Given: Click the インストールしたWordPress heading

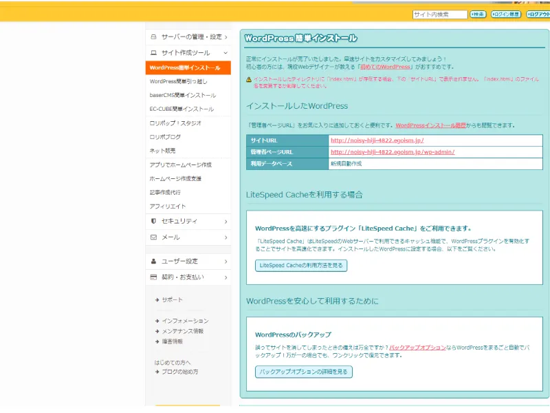Looking at the screenshot, I should tap(297, 106).
